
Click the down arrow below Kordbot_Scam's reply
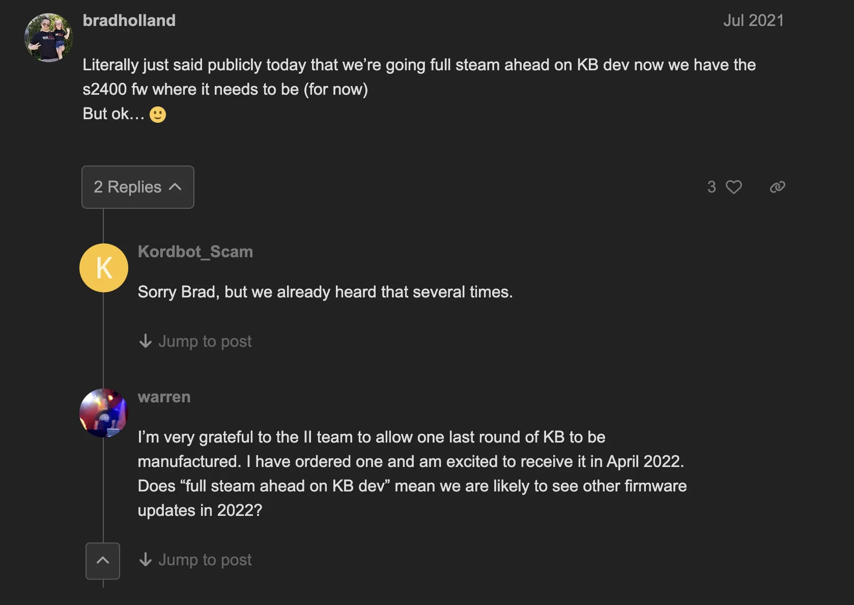[x=146, y=341]
